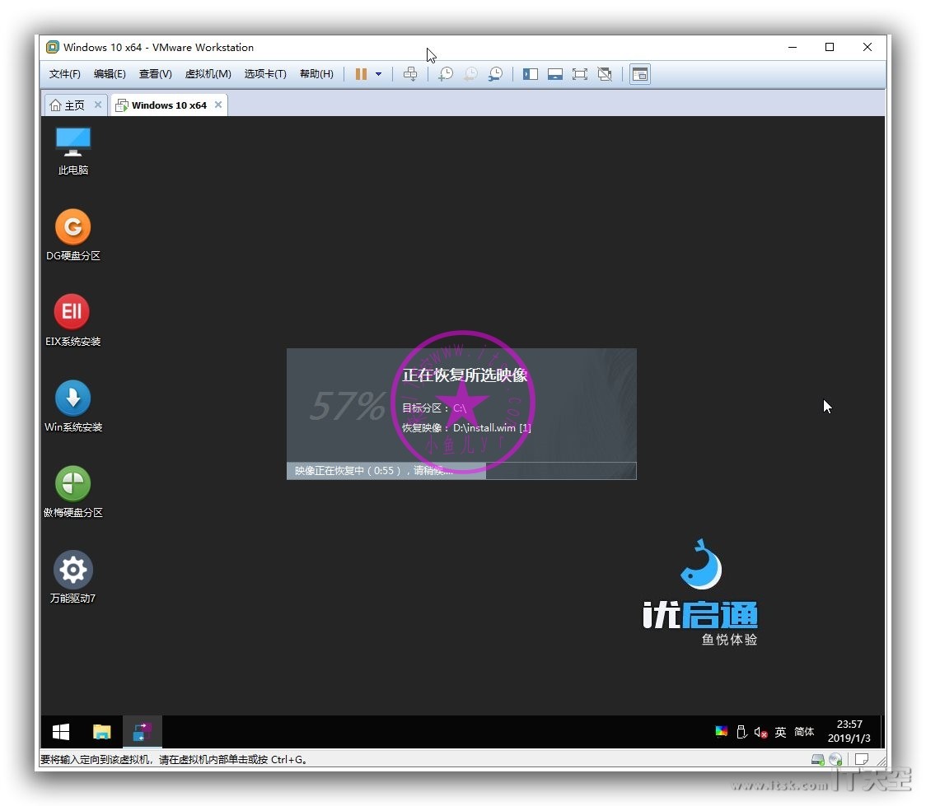This screenshot has width=926, height=806.
Task: Click the muted volume tray icon
Action: click(760, 732)
